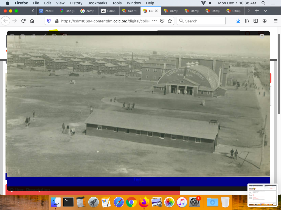This screenshot has height=210, width=281.
Task: Open the screenshot preview thumbnail
Action: [x=262, y=195]
